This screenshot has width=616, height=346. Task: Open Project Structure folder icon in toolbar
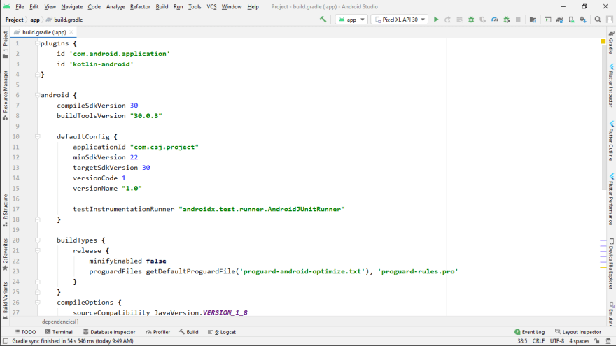533,20
